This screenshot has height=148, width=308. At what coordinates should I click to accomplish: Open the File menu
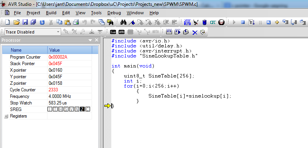point(17,13)
